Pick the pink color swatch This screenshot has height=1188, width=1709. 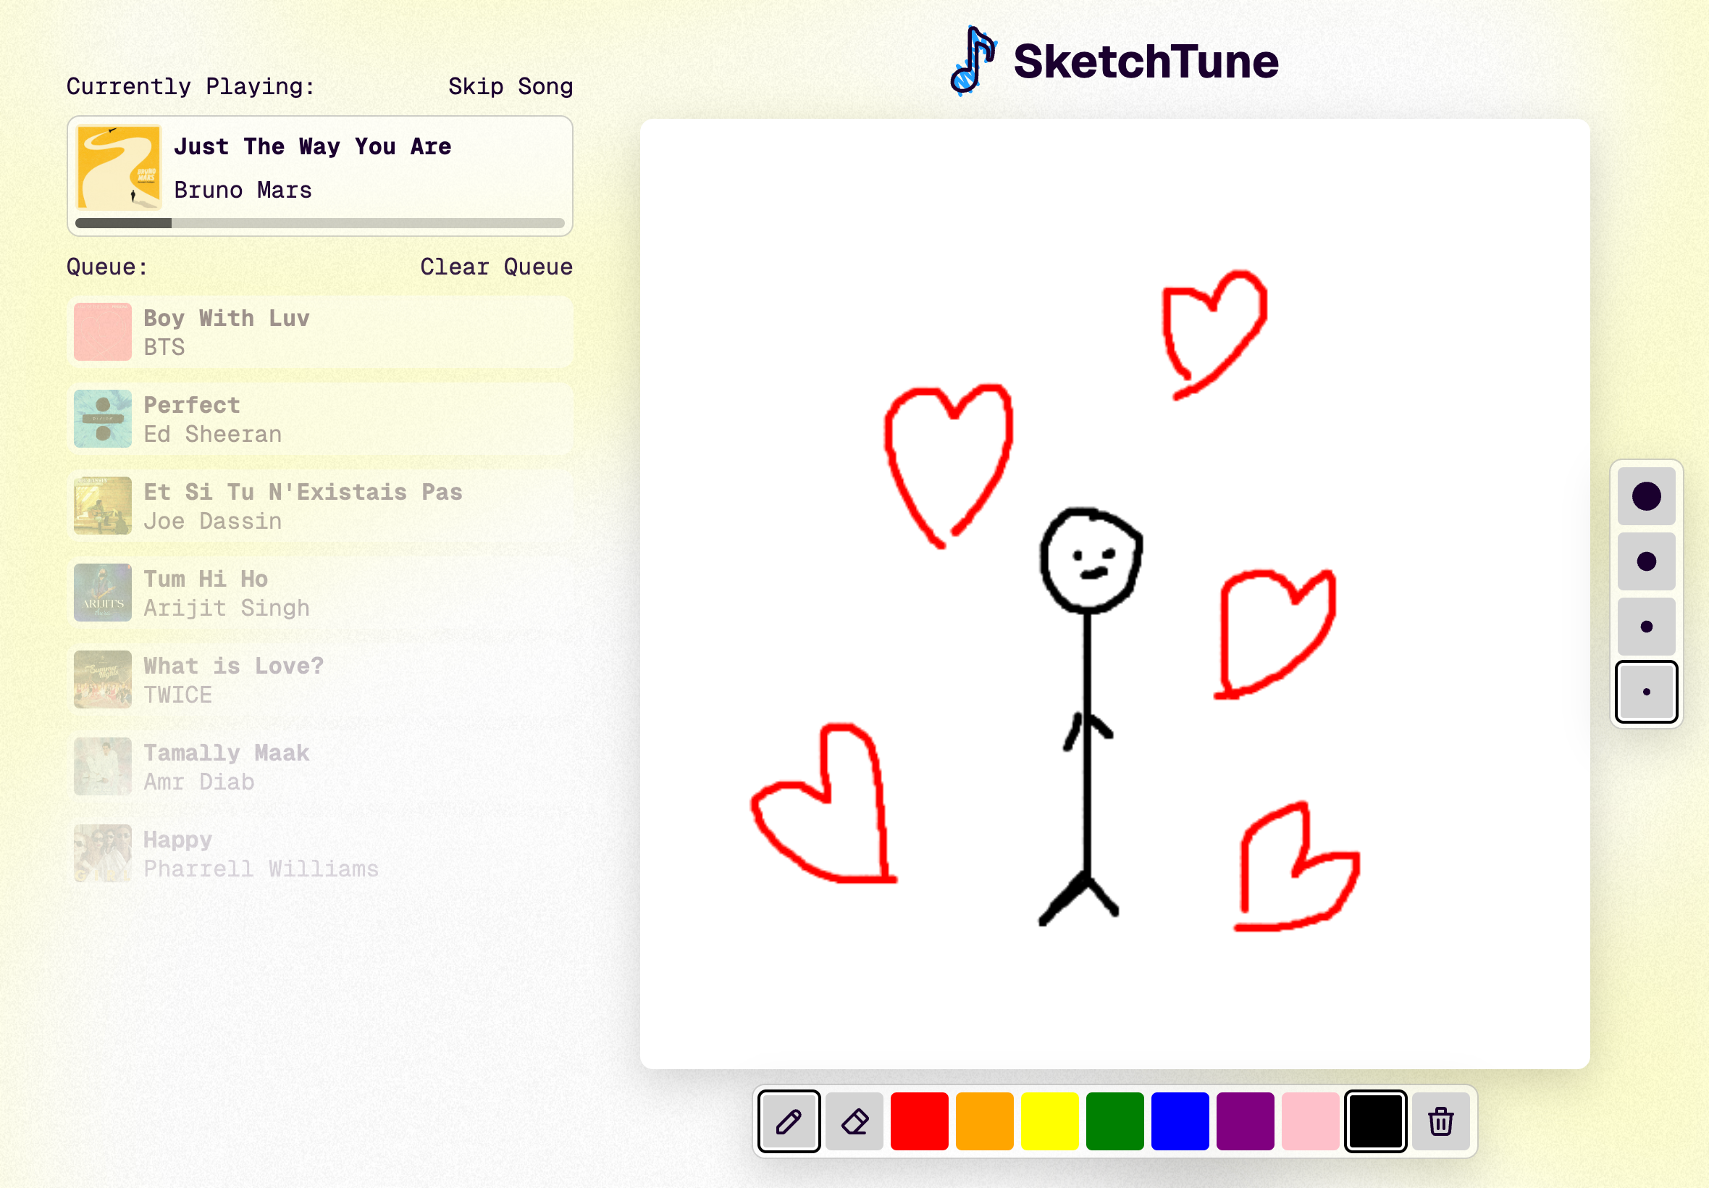coord(1310,1121)
